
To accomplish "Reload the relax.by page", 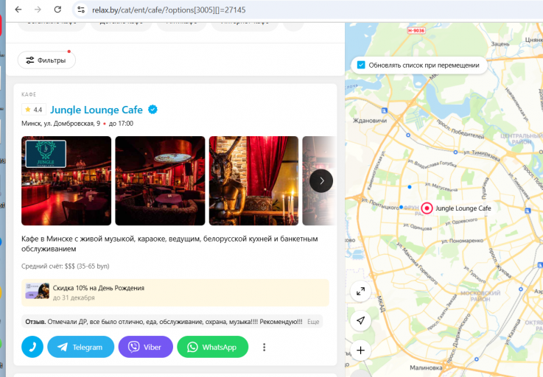I will [x=57, y=10].
